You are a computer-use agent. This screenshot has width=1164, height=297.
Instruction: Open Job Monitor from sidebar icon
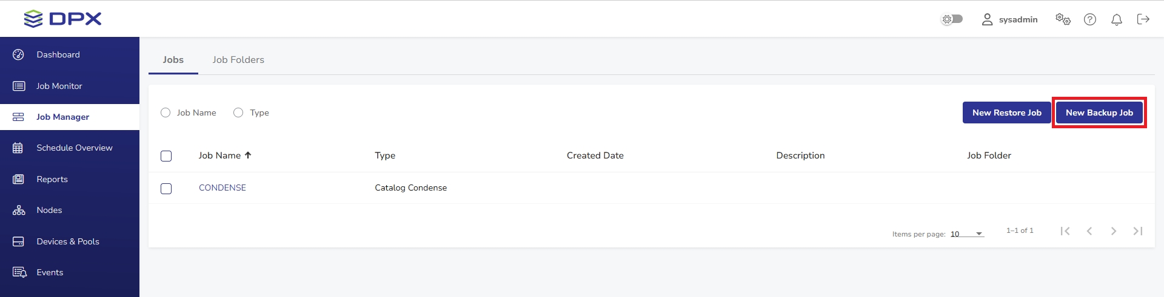point(19,86)
